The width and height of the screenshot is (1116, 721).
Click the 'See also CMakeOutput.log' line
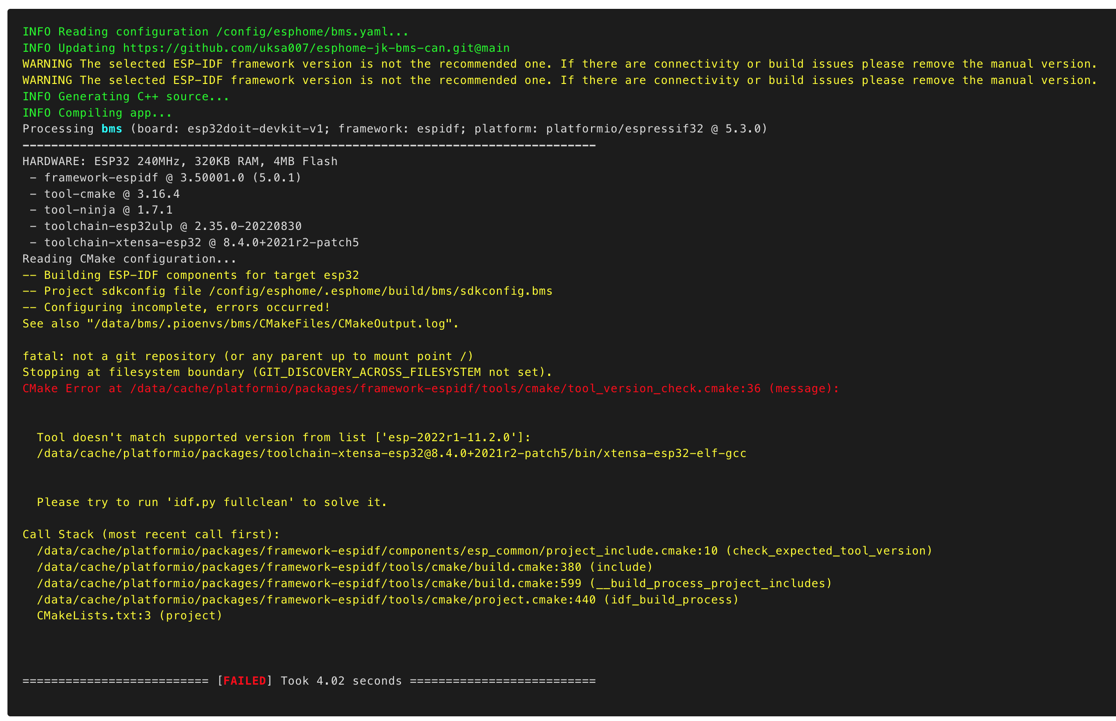coord(241,324)
